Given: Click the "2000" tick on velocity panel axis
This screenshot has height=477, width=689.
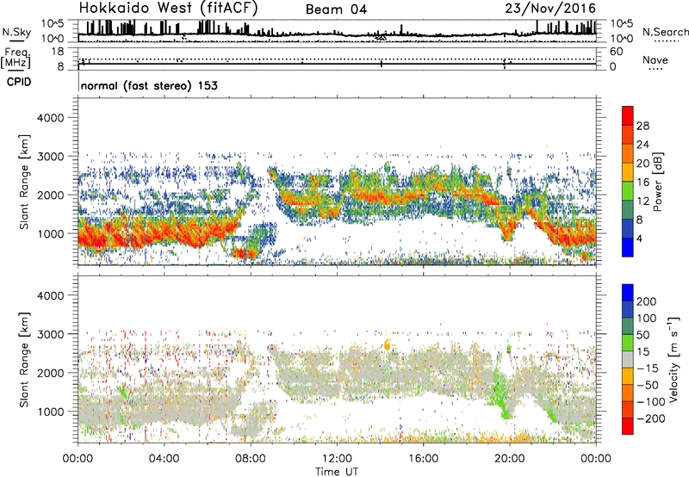Looking at the screenshot, I should coord(51,373).
